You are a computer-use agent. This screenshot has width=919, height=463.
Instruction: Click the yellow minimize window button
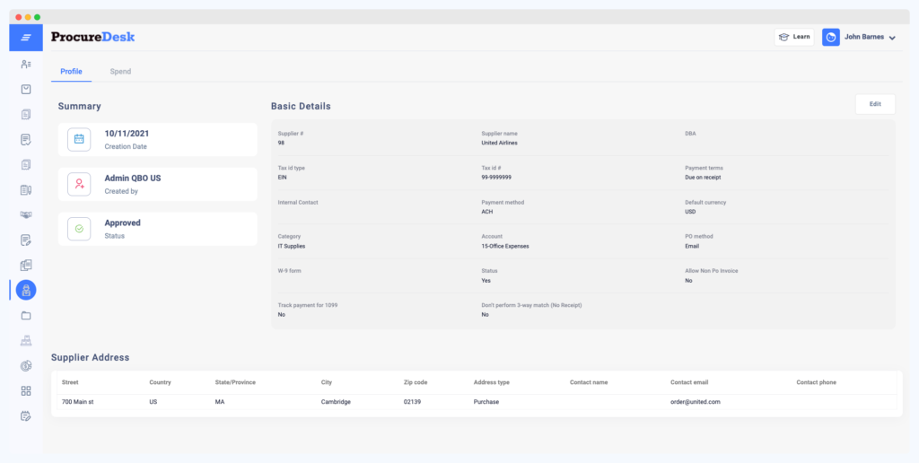28,17
